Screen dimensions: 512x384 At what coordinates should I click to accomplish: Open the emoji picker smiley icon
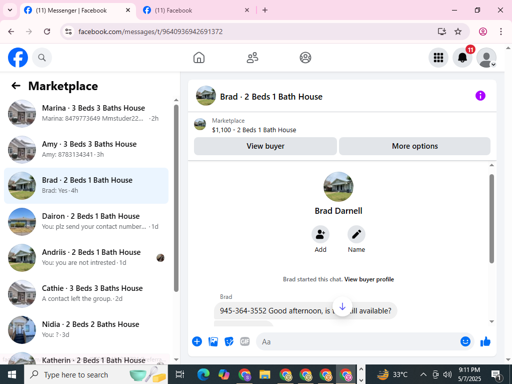[x=465, y=342]
